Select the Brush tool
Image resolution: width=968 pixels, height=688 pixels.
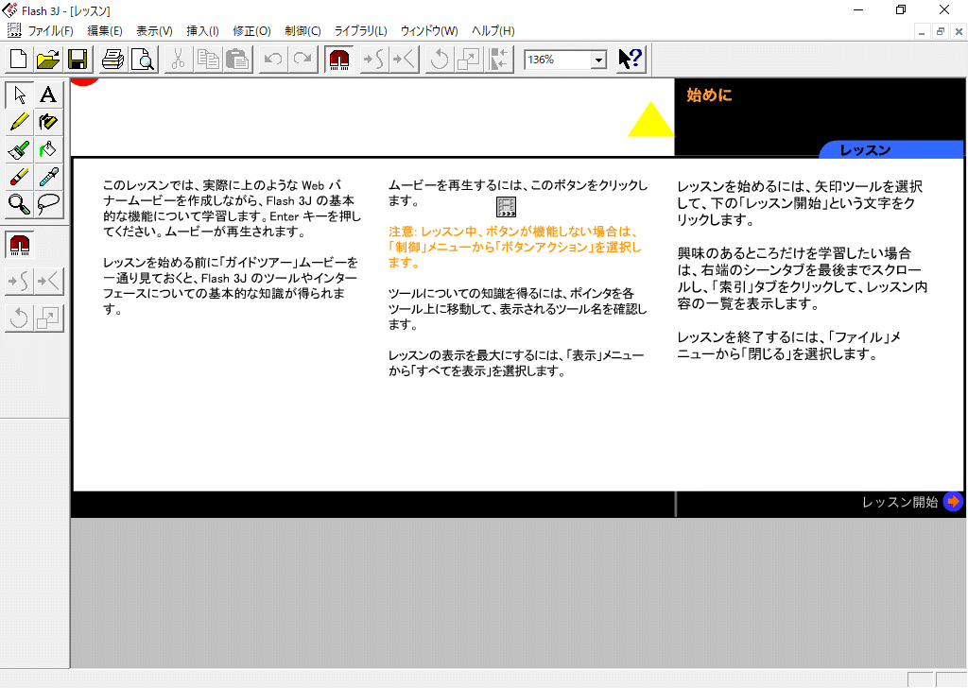click(19, 150)
